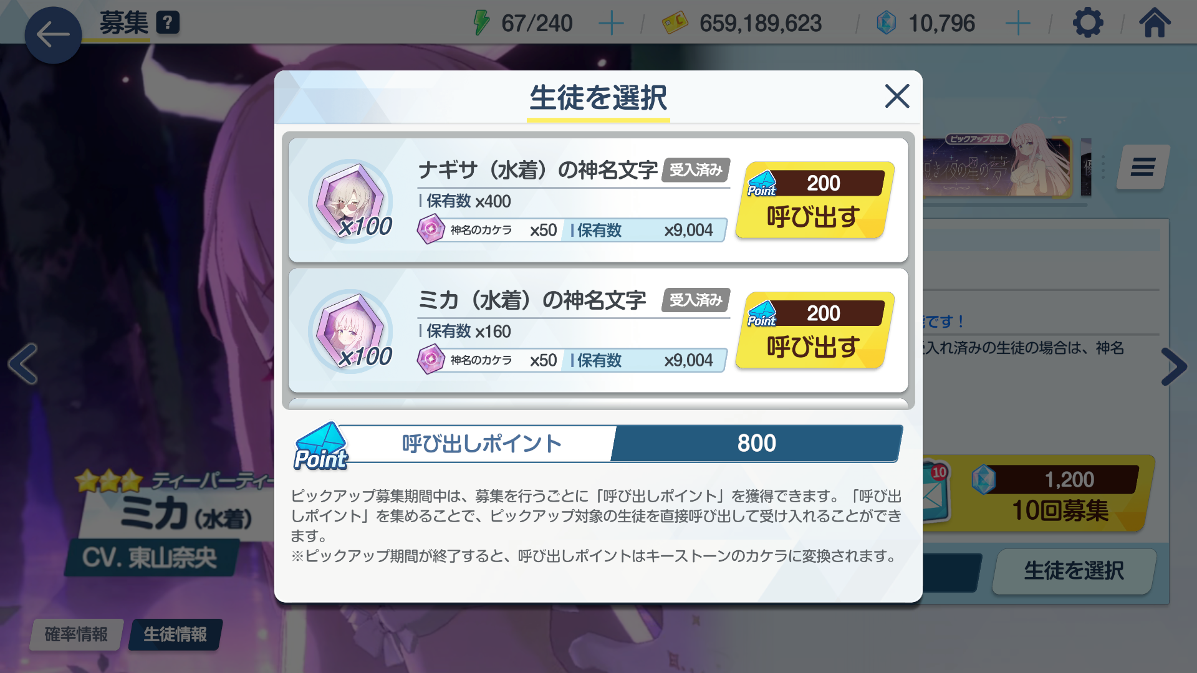Screen dimensions: 1197x673
Task: Open the banner list hamburger menu
Action: (1143, 167)
